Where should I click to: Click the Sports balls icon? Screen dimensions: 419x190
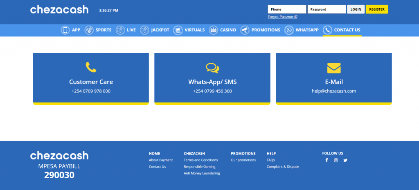tap(89, 30)
